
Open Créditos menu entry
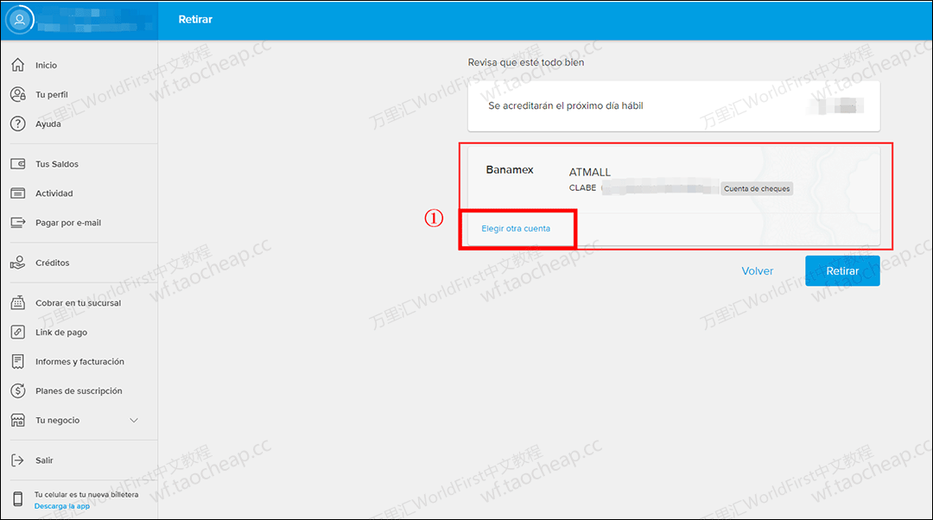pyautogui.click(x=53, y=263)
